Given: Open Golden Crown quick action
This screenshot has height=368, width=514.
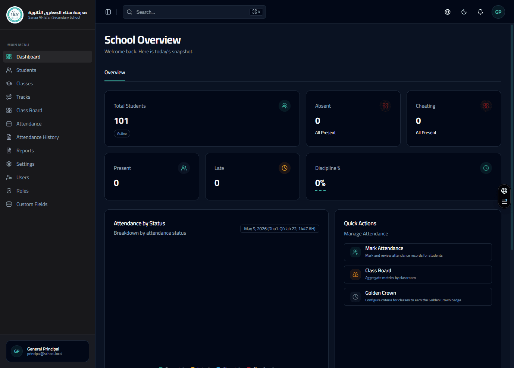Looking at the screenshot, I should 418,297.
